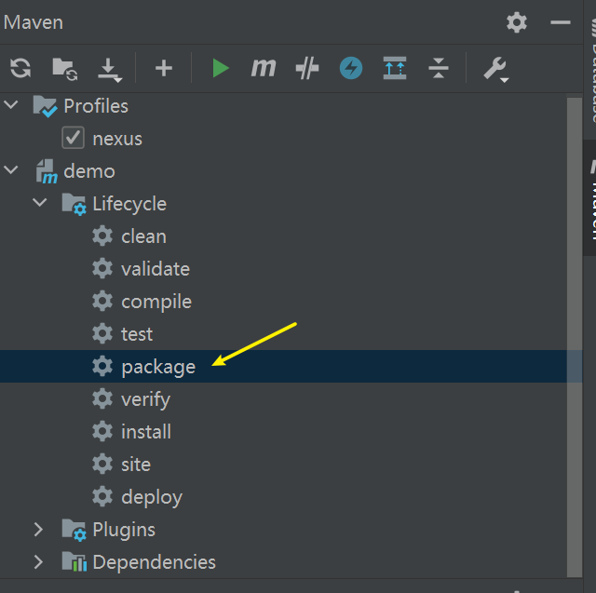Reload all Maven projects
This screenshot has width=596, height=593.
(x=20, y=68)
